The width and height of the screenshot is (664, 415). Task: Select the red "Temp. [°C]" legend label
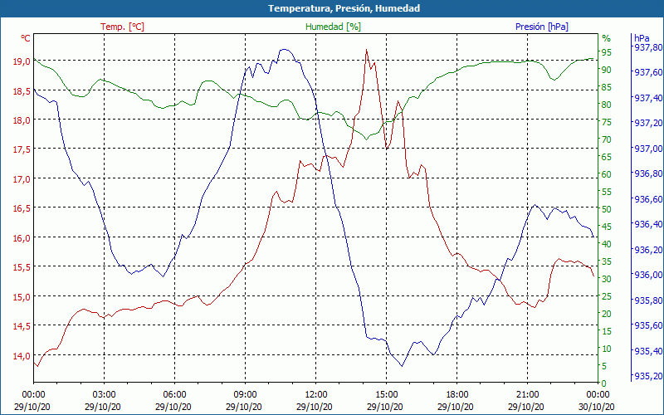tap(122, 27)
